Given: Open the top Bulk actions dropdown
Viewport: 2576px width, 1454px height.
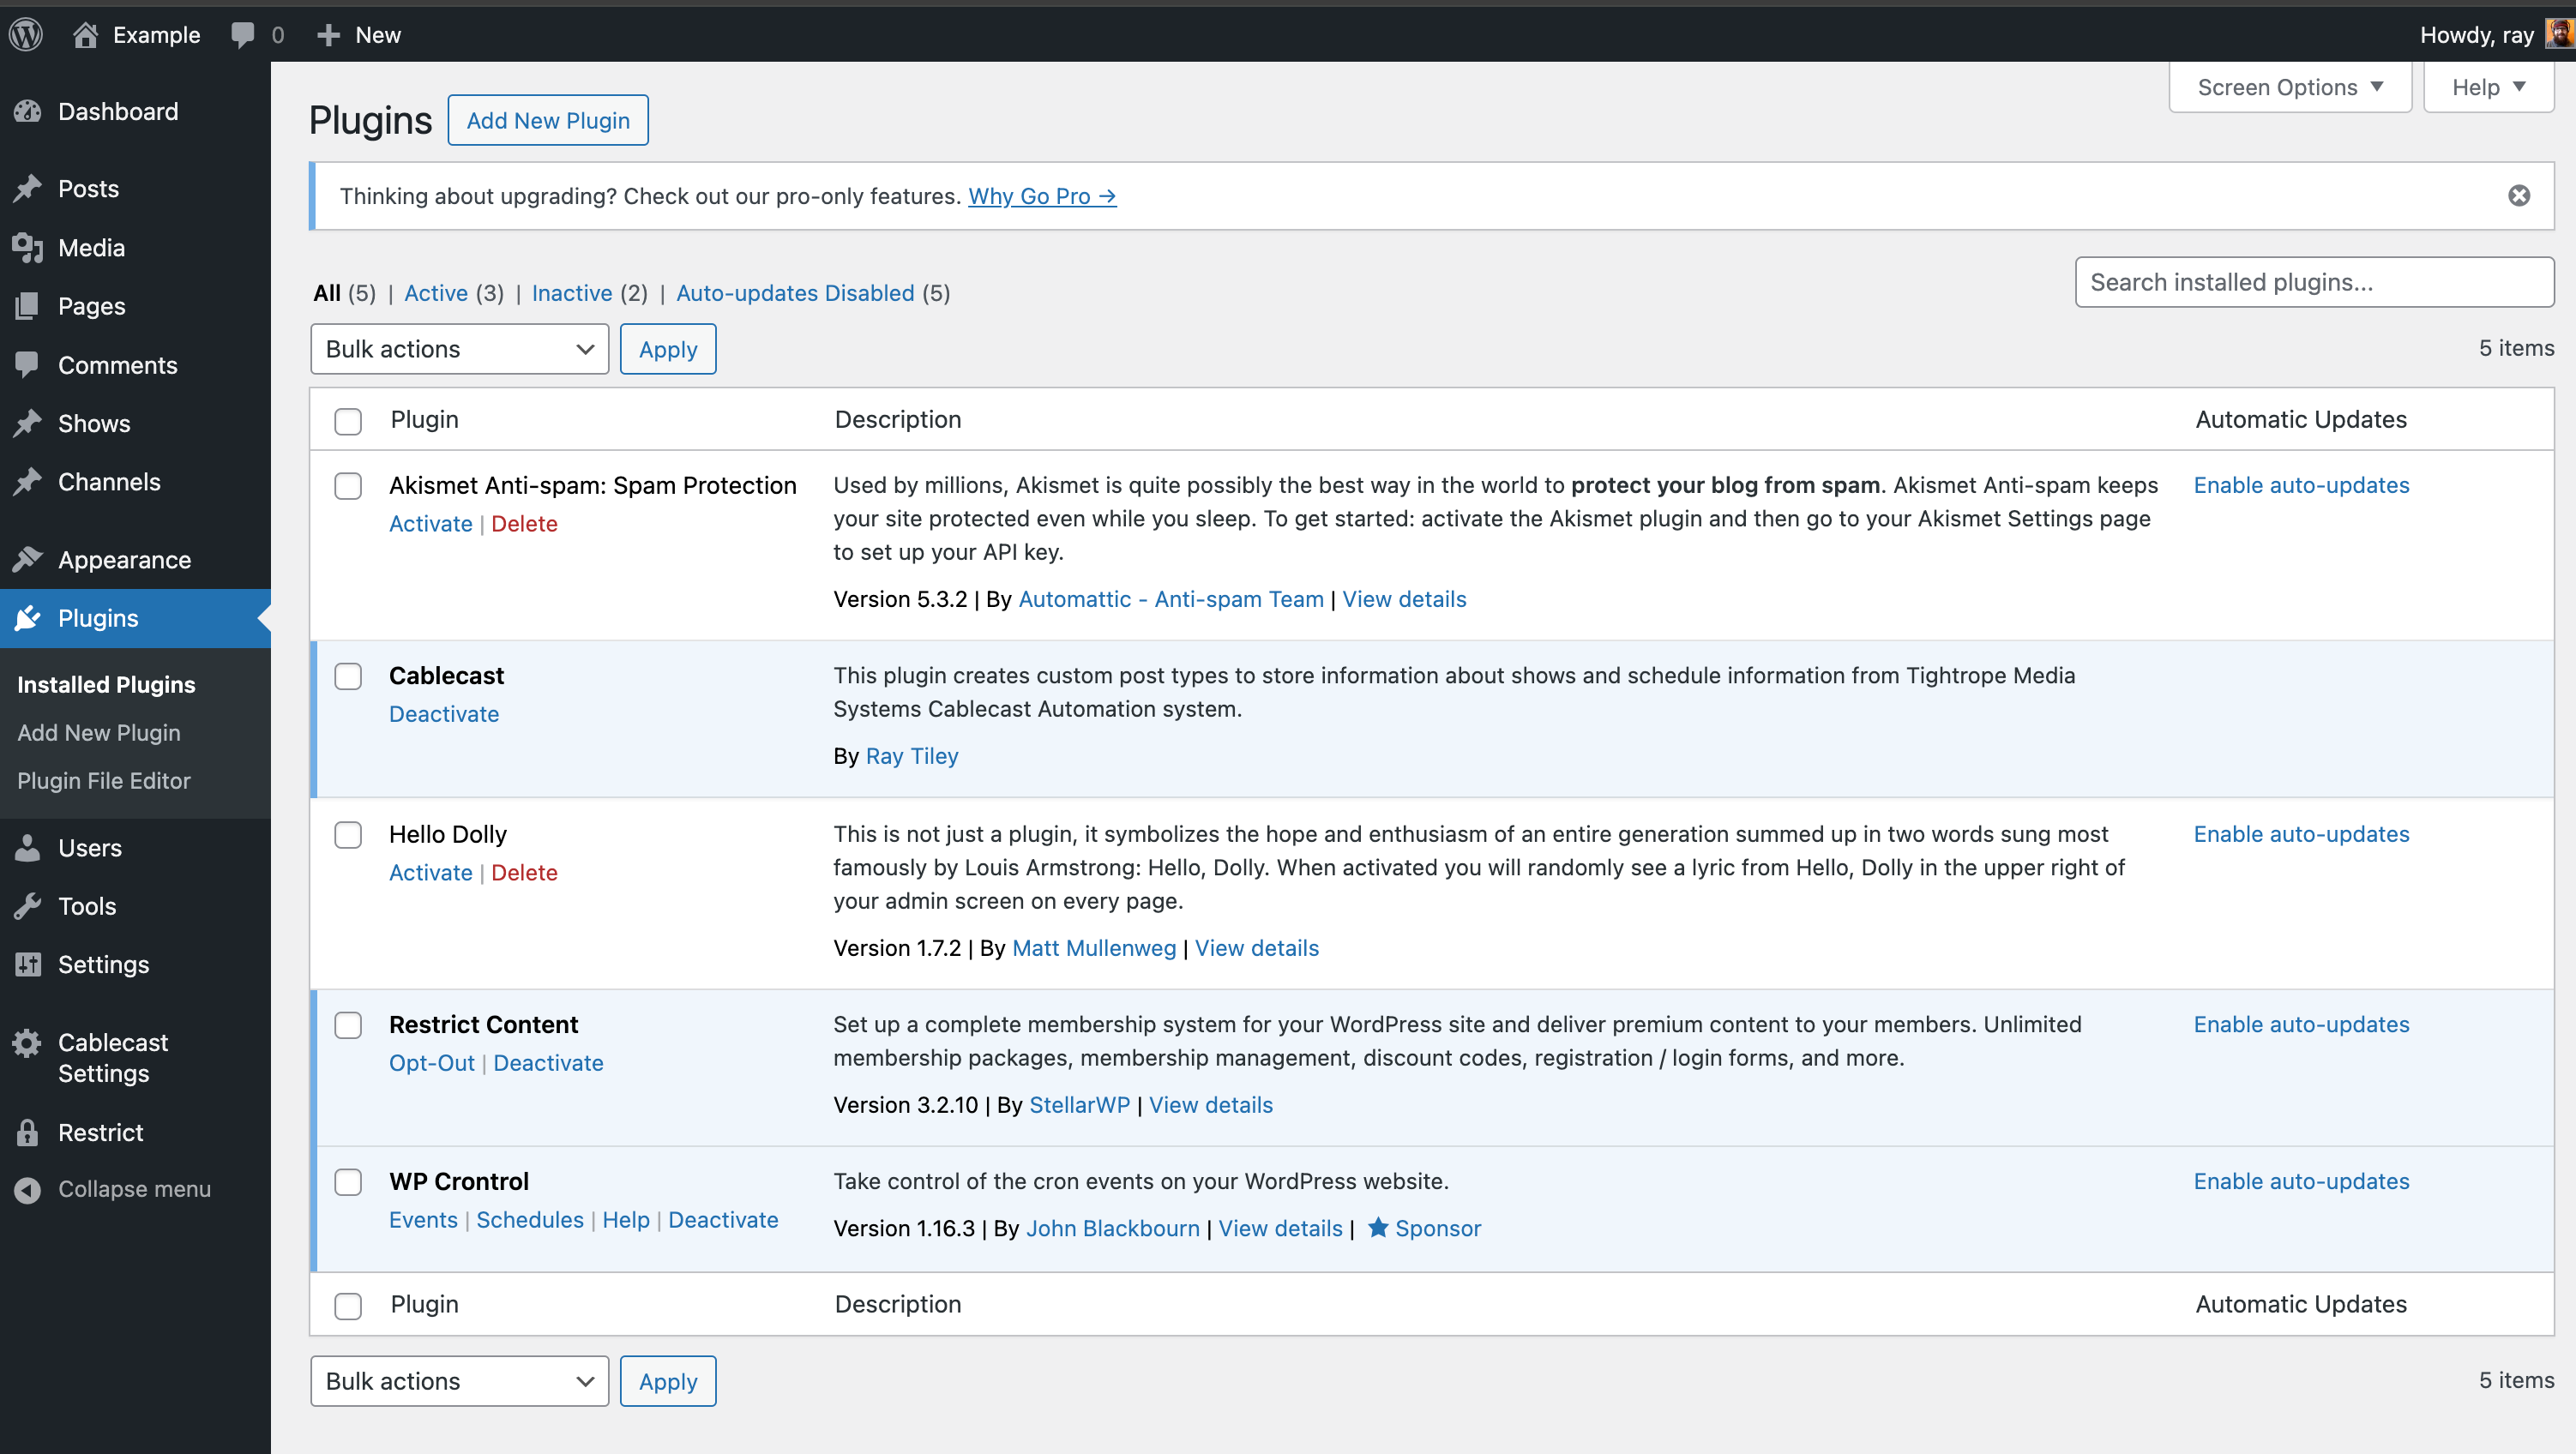Looking at the screenshot, I should point(459,349).
